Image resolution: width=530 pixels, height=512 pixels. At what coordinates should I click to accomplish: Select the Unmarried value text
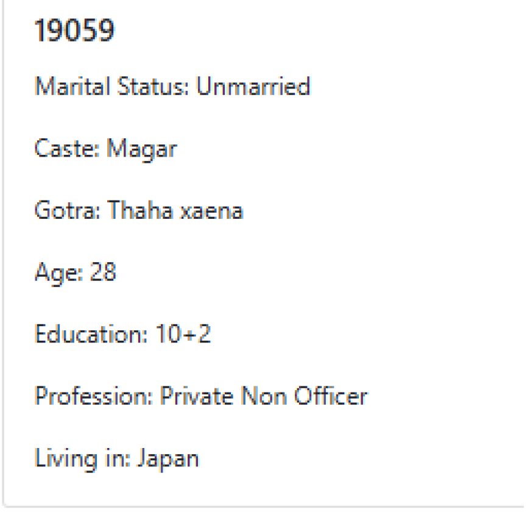[253, 87]
